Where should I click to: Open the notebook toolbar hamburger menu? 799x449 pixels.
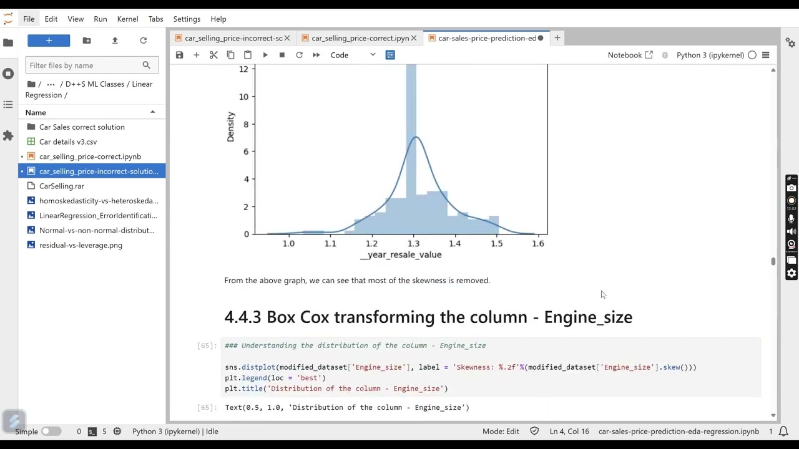[766, 55]
